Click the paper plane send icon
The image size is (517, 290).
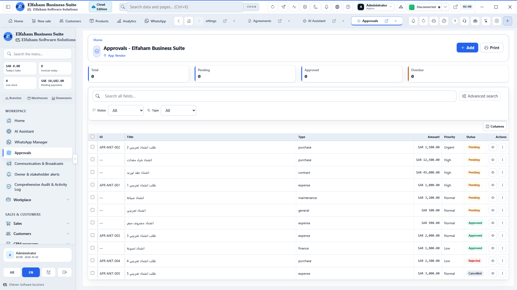[283, 7]
